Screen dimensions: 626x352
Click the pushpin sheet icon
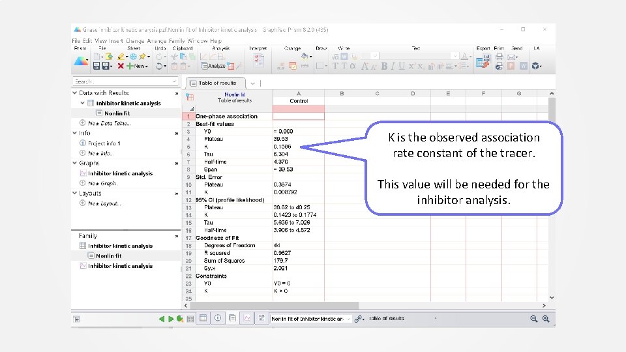(142, 57)
